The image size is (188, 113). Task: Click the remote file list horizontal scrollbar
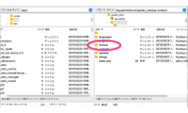[131, 96]
